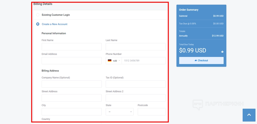Image resolution: width=257 pixels, height=124 pixels.
Task: Click the small icon beside Total Due
Action: pyautogui.click(x=222, y=52)
